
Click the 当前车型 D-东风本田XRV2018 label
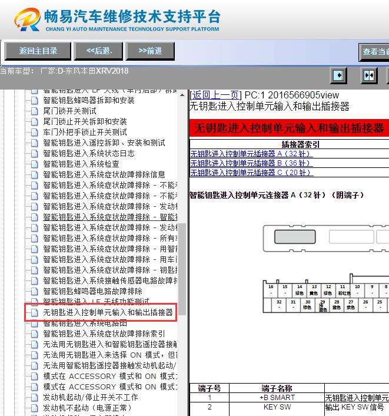tap(64, 71)
